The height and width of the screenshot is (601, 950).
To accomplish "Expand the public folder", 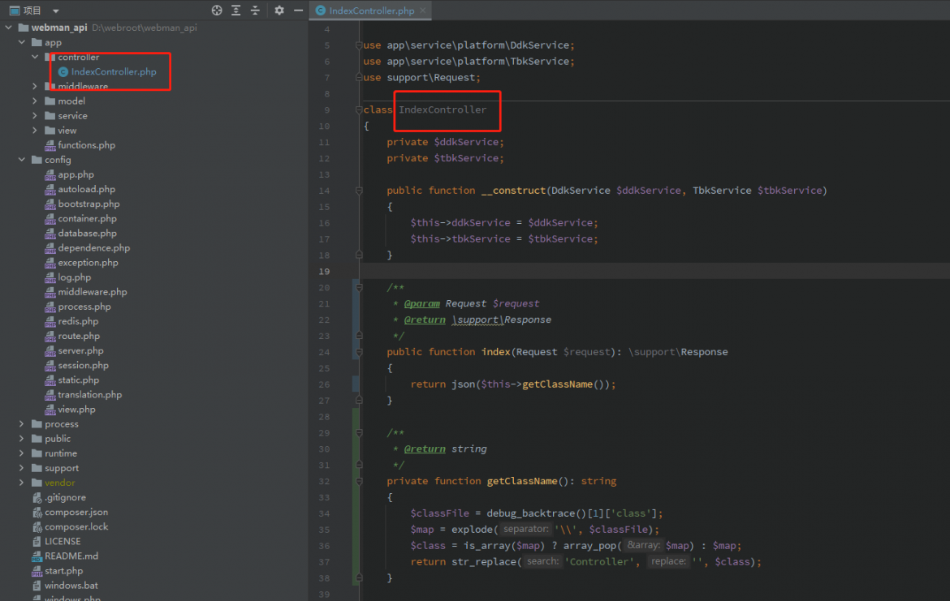I will (22, 438).
